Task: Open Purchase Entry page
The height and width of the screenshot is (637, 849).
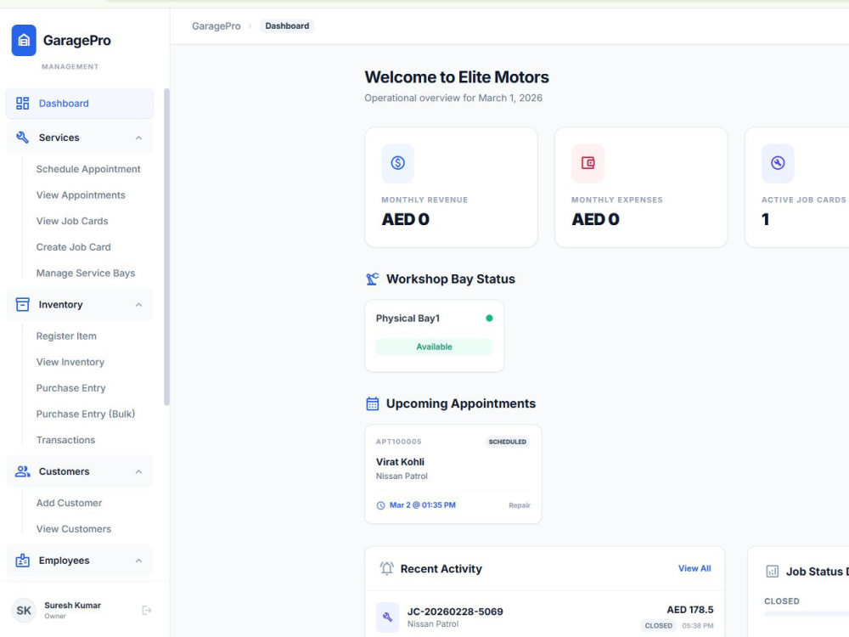Action: tap(71, 388)
